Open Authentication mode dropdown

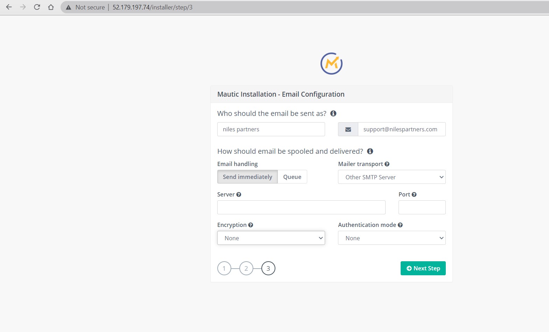coord(392,238)
